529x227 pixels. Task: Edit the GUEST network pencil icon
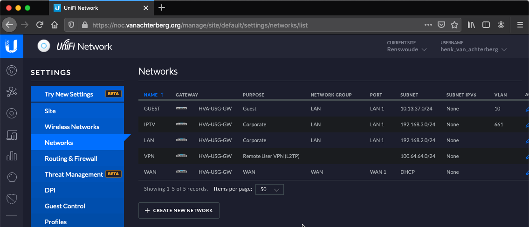point(527,109)
